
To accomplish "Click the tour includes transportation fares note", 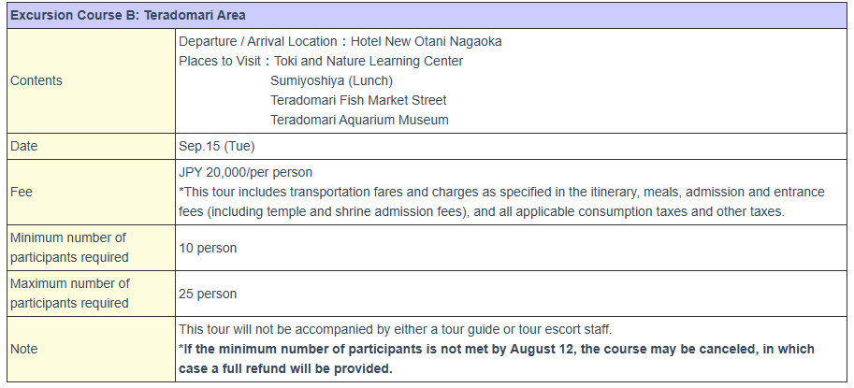I will coord(501,192).
